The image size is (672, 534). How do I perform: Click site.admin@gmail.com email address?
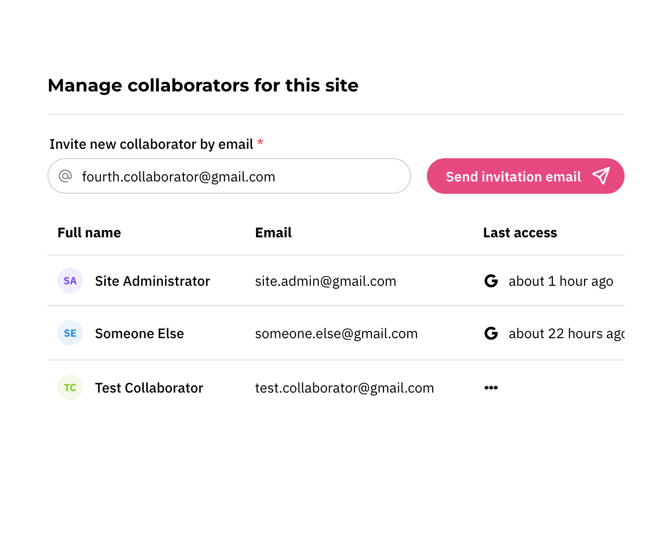point(325,281)
